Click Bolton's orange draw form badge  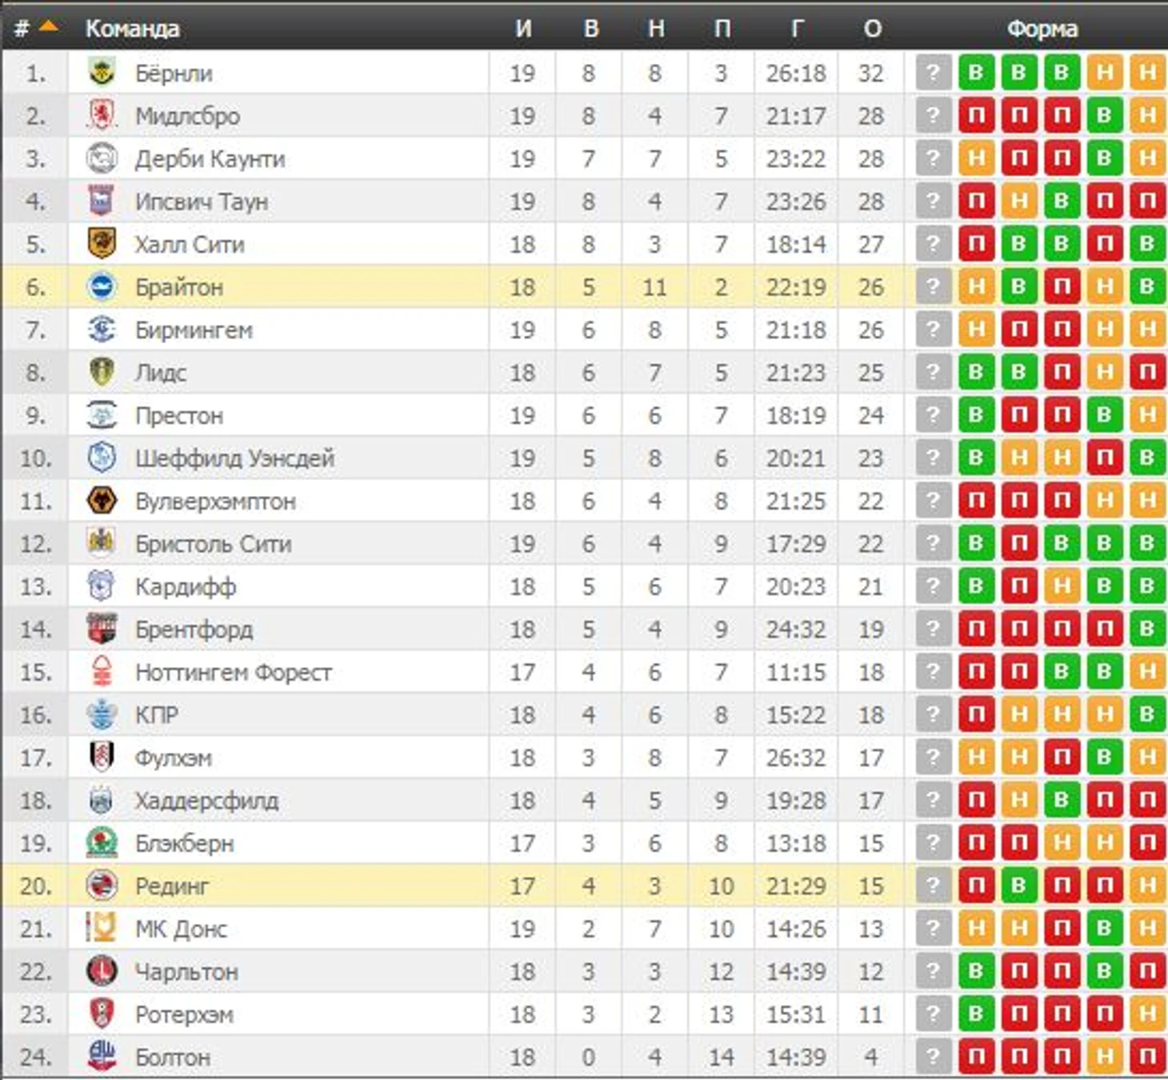pos(1104,1057)
